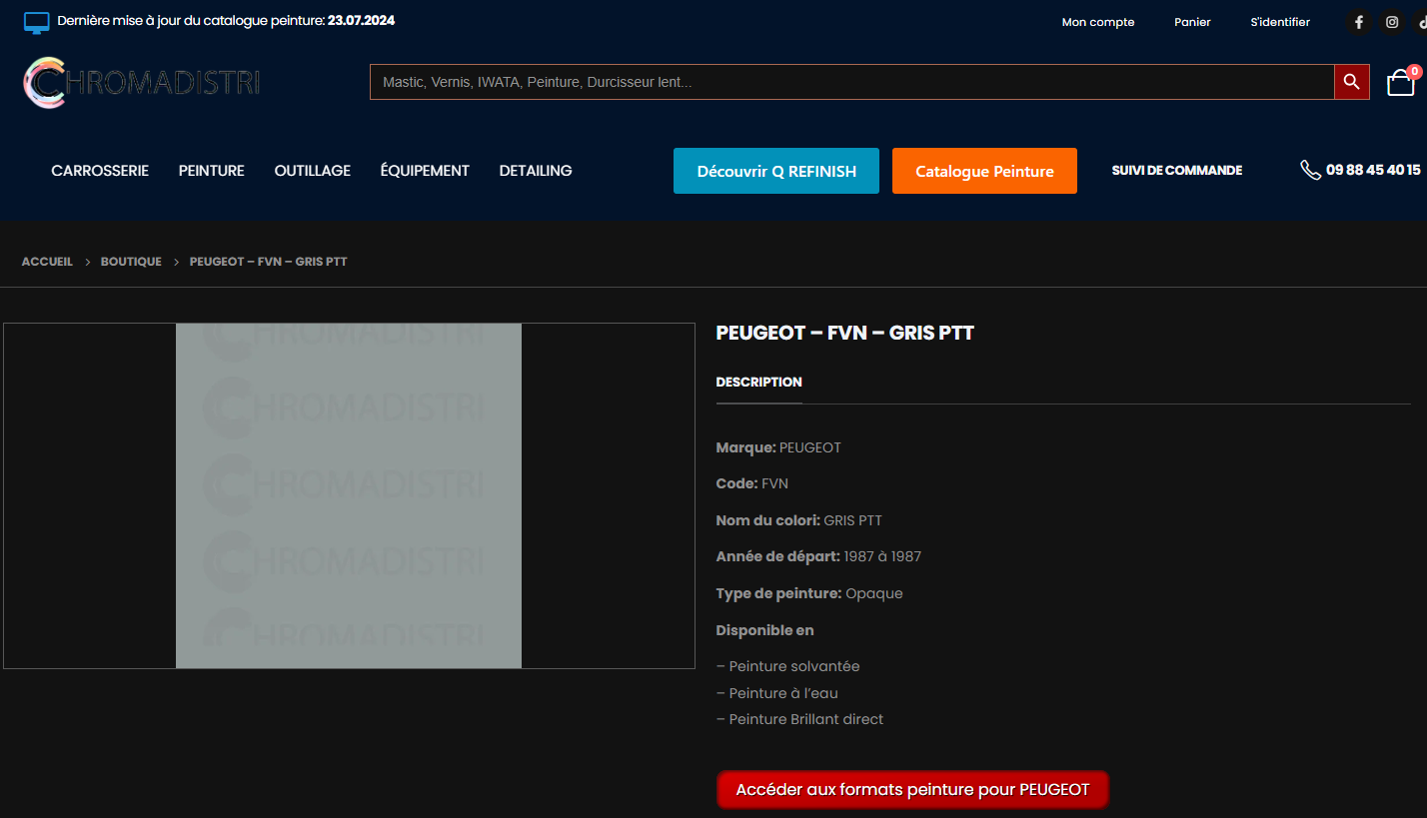1427x818 pixels.
Task: Click the Marque: PEUGEOT line
Action: 778,447
